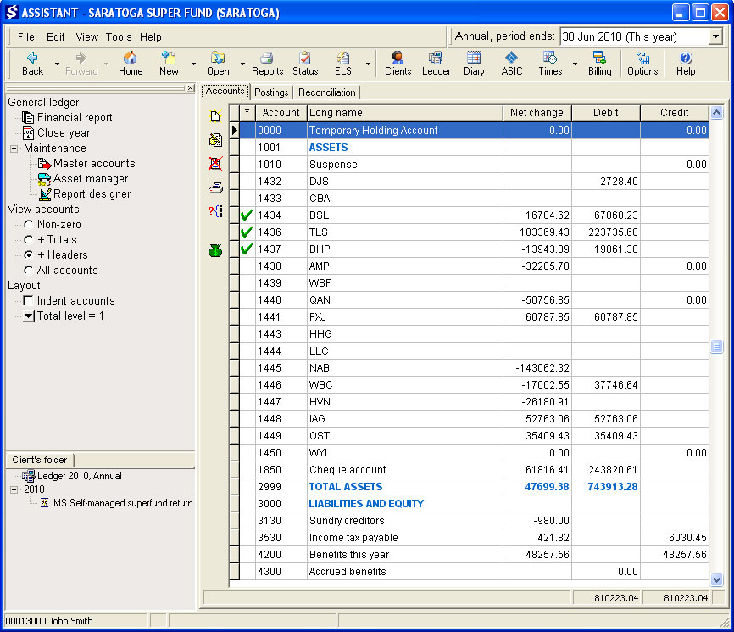Open the Tools menu

(x=119, y=37)
